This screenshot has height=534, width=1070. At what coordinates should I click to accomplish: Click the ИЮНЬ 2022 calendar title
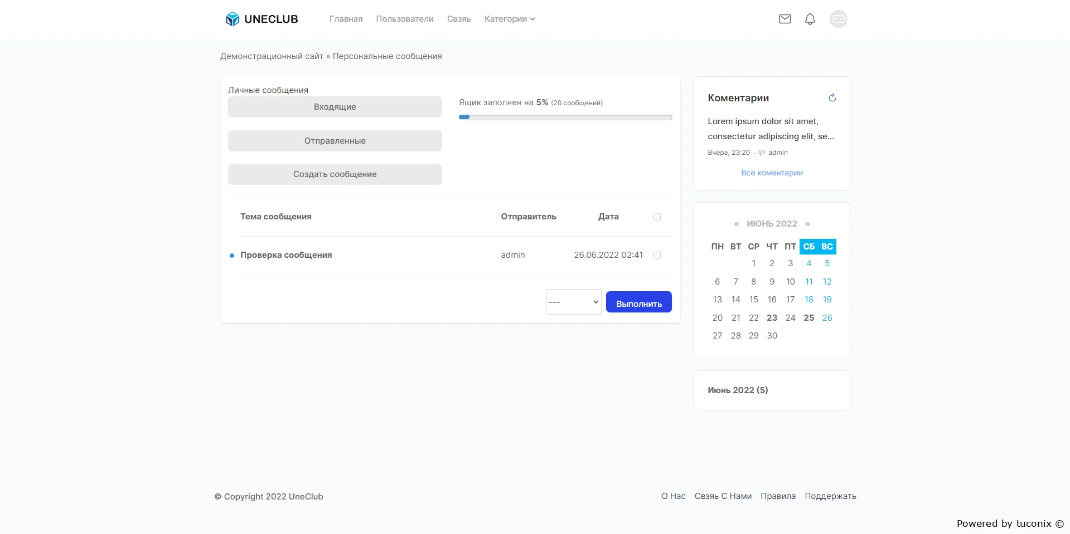pyautogui.click(x=772, y=224)
